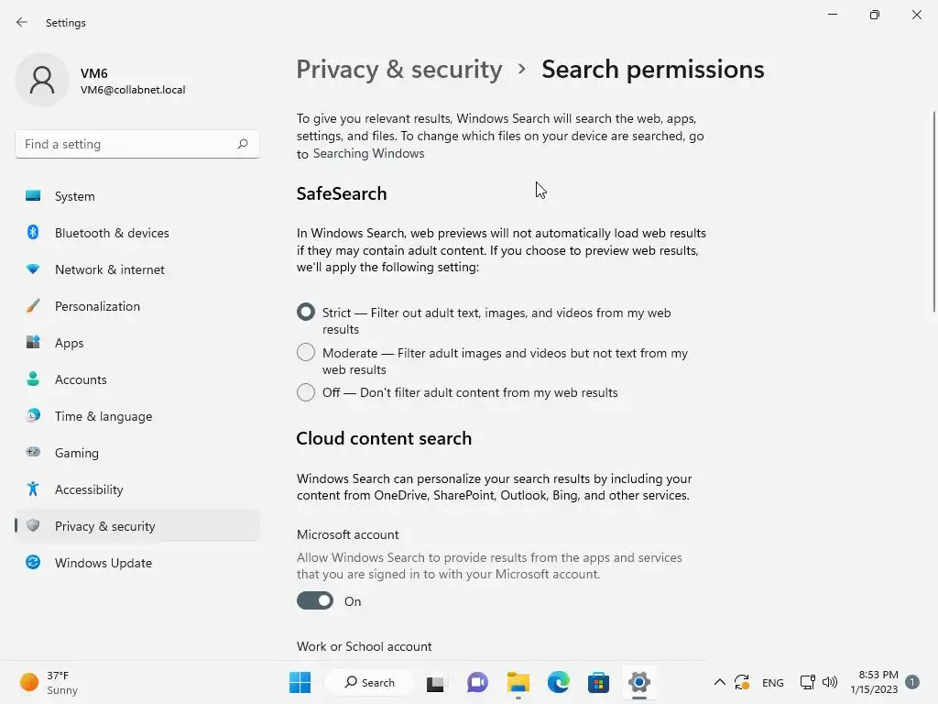Open Bluetooth & devices settings

[112, 233]
